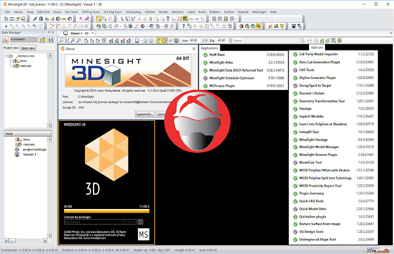Select materials under _msresources in the tree
This screenshot has width=394, height=254.
pos(25,66)
